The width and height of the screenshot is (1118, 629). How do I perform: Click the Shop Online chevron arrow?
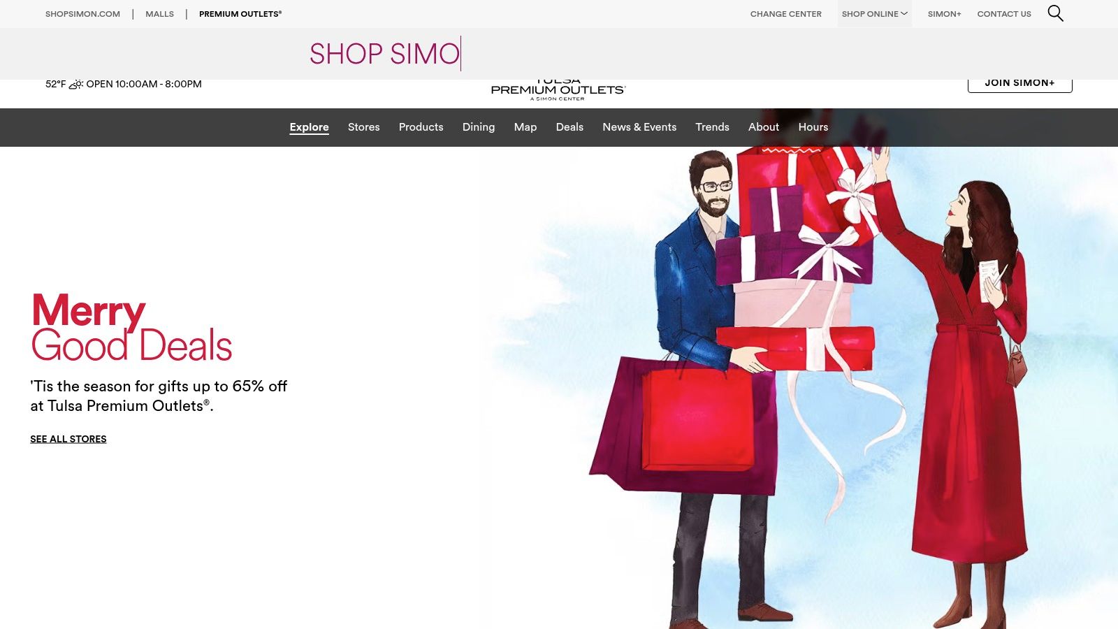click(x=904, y=13)
